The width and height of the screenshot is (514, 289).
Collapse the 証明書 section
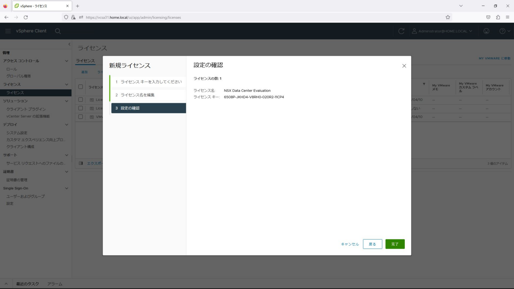pos(66,172)
